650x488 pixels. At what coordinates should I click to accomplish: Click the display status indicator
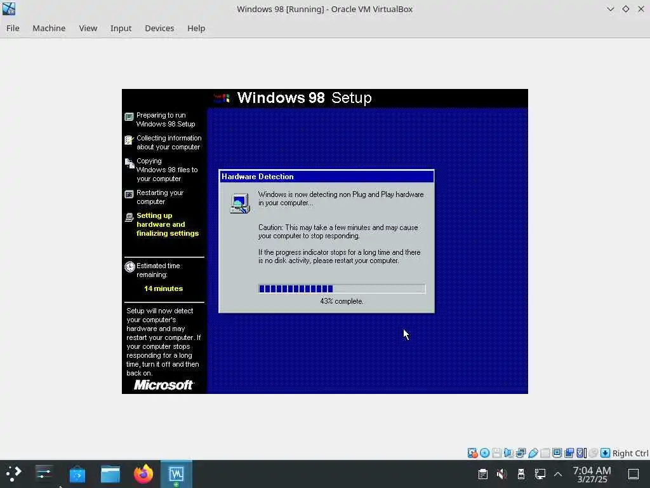[557, 452]
